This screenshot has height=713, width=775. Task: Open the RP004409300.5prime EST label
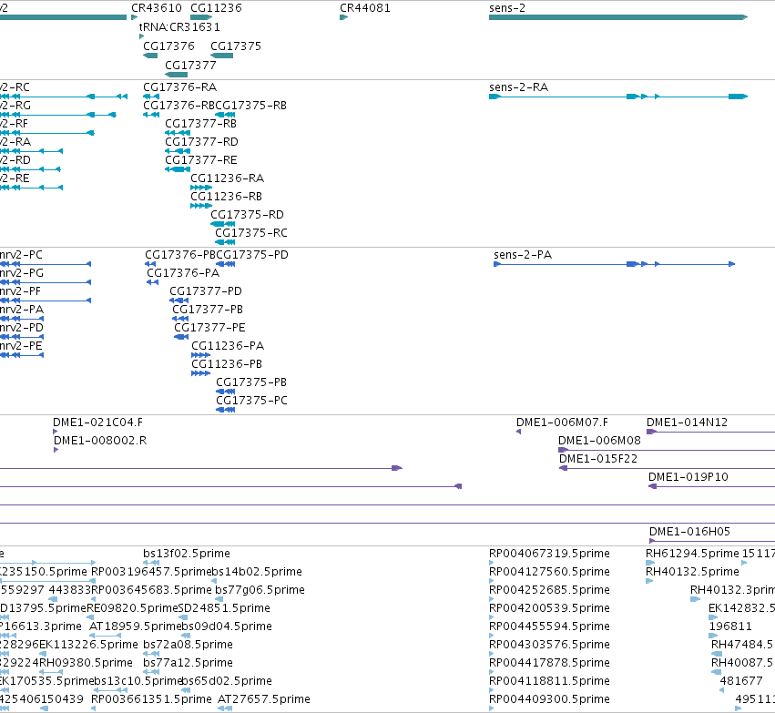[x=549, y=698]
